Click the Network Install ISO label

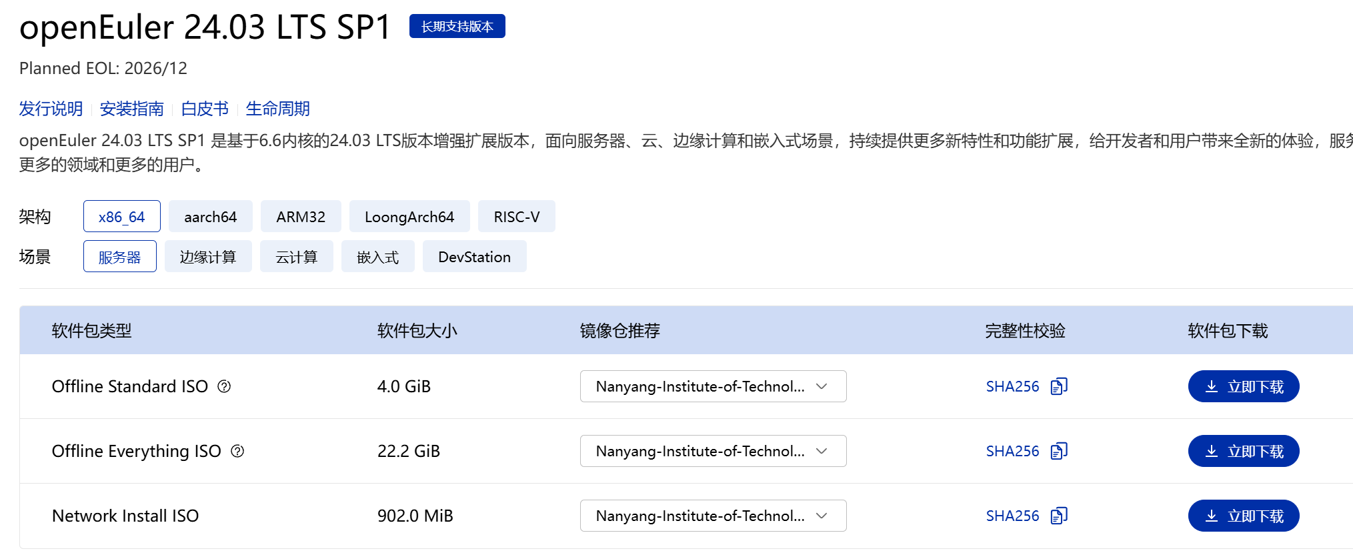125,516
